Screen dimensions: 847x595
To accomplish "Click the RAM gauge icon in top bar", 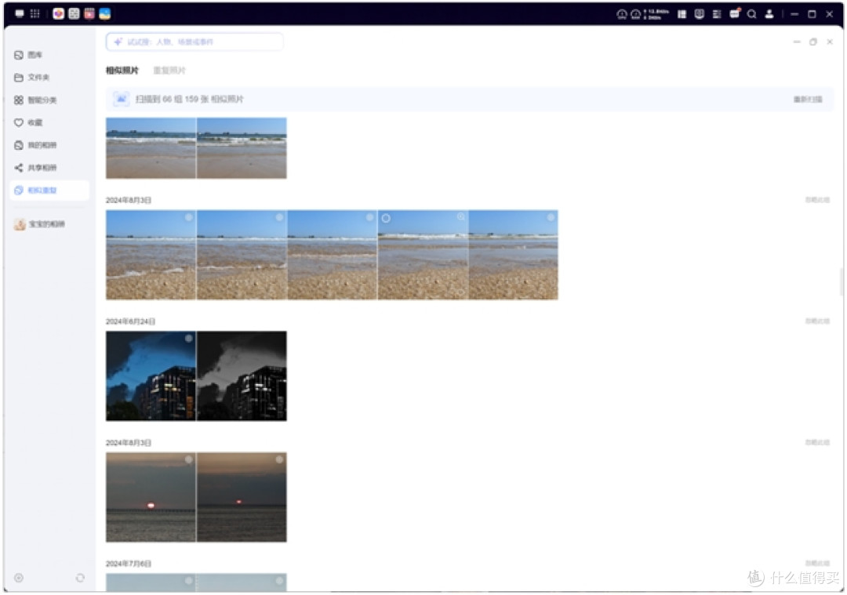I will click(636, 14).
